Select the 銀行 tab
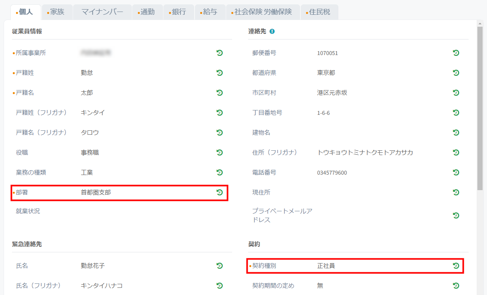This screenshot has height=295, width=487. (x=179, y=12)
